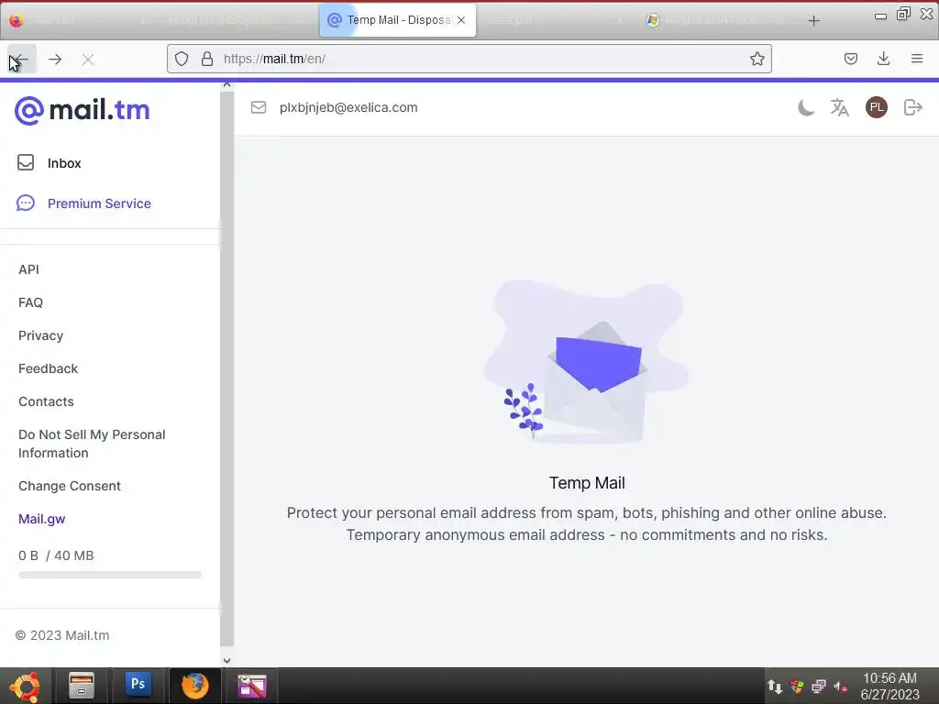Click the sidebar scroll down arrow

pyautogui.click(x=227, y=660)
